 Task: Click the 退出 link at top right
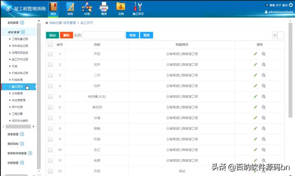285,5
